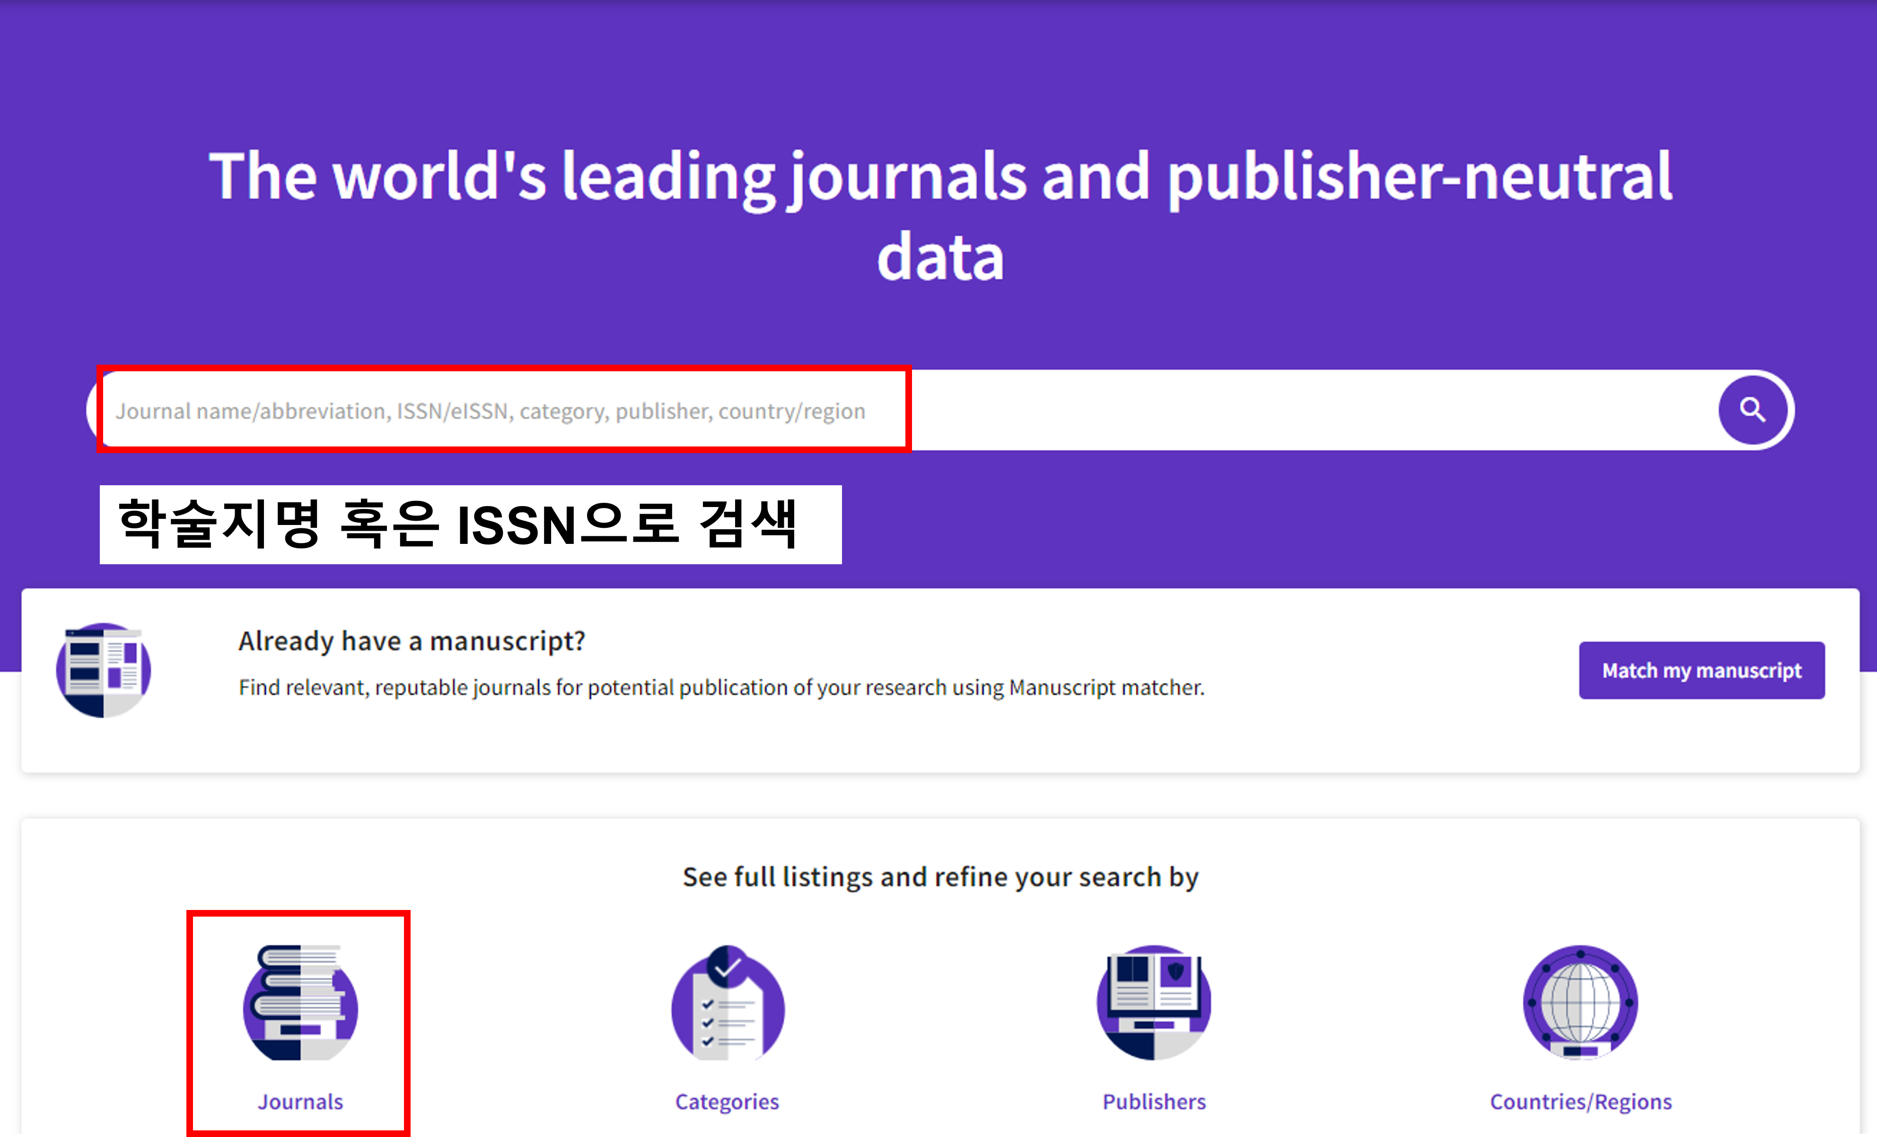Open the Publishers listing link text
Viewport: 1877px width, 1137px height.
tap(1153, 1101)
